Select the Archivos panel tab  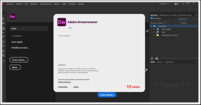click(154, 15)
